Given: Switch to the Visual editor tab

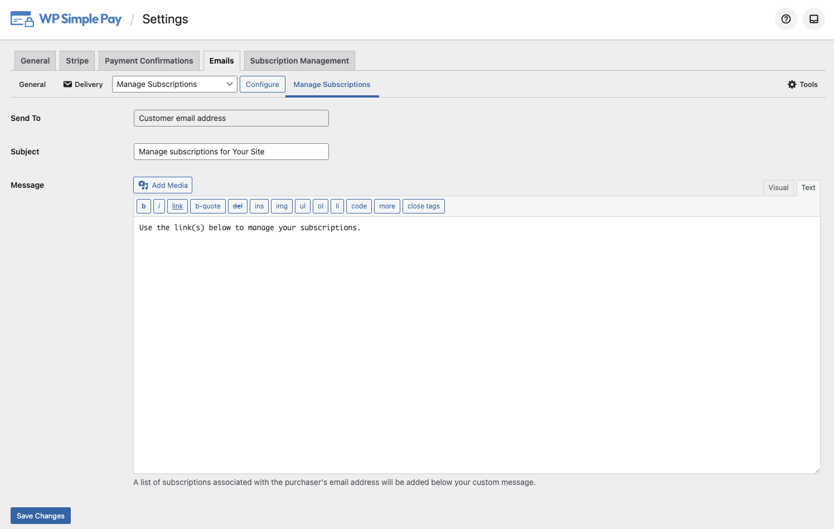Looking at the screenshot, I should pyautogui.click(x=778, y=188).
